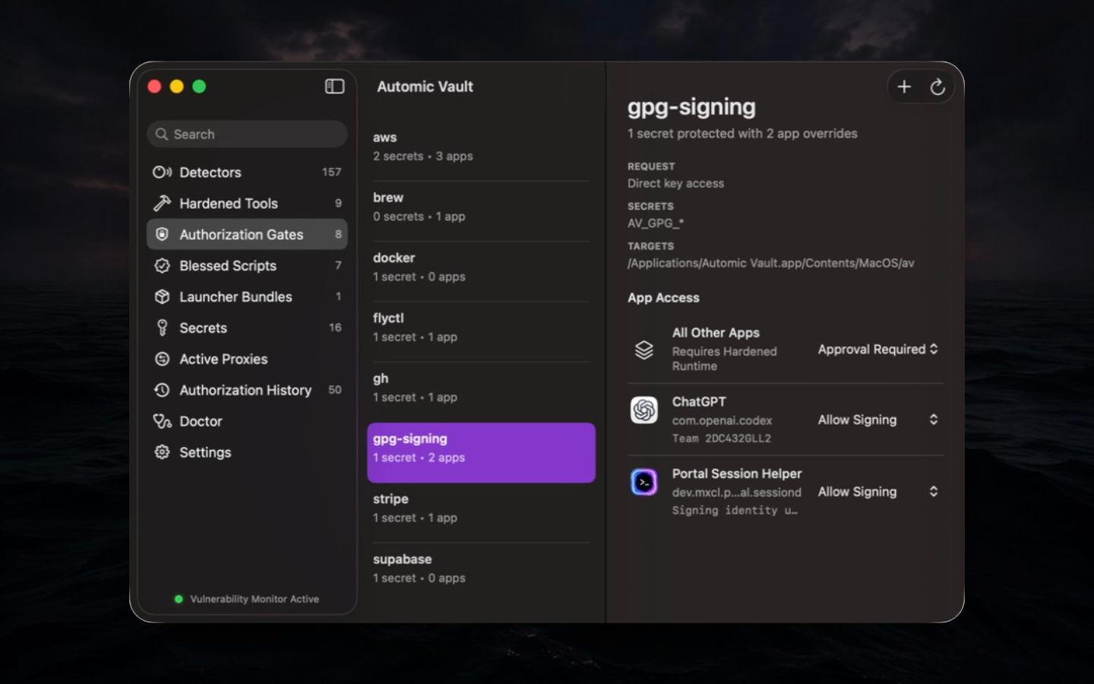Click the Detectors sidebar icon

click(x=162, y=172)
